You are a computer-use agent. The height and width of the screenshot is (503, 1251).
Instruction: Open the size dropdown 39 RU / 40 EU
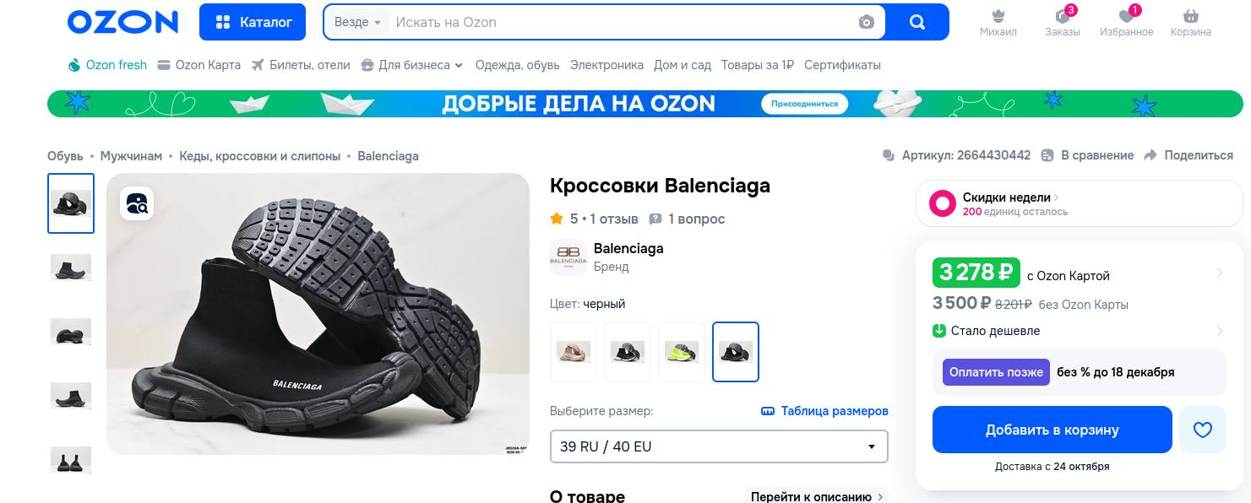pyautogui.click(x=719, y=446)
